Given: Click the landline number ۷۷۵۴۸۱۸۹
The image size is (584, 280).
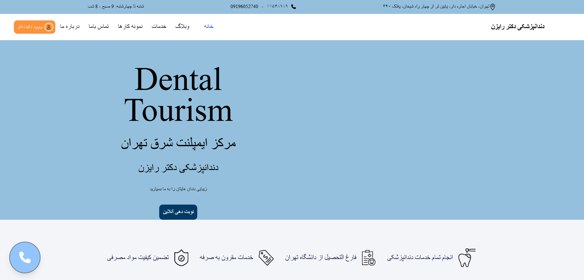Looking at the screenshot, I should point(277,6).
